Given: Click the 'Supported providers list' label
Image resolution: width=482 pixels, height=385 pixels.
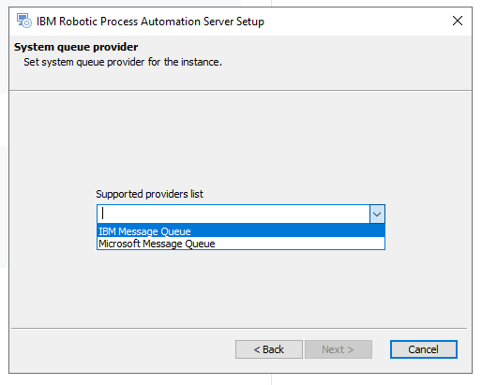Looking at the screenshot, I should point(149,194).
